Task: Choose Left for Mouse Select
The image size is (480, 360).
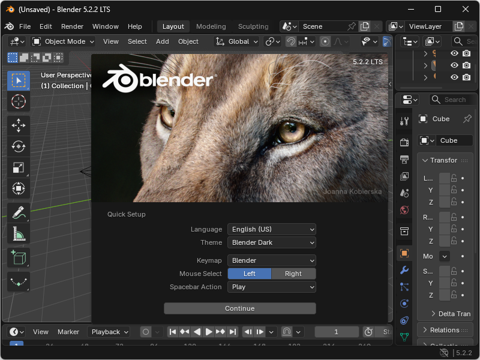Action: coord(249,274)
